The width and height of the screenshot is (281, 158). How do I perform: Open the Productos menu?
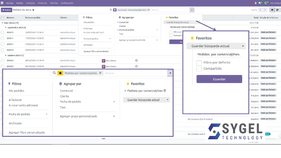pos(42,3)
